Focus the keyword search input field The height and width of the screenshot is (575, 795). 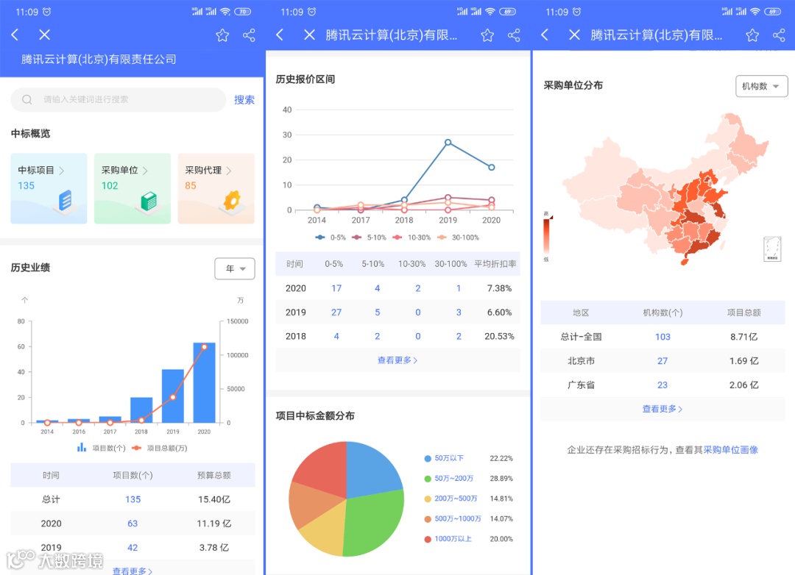pyautogui.click(x=118, y=99)
